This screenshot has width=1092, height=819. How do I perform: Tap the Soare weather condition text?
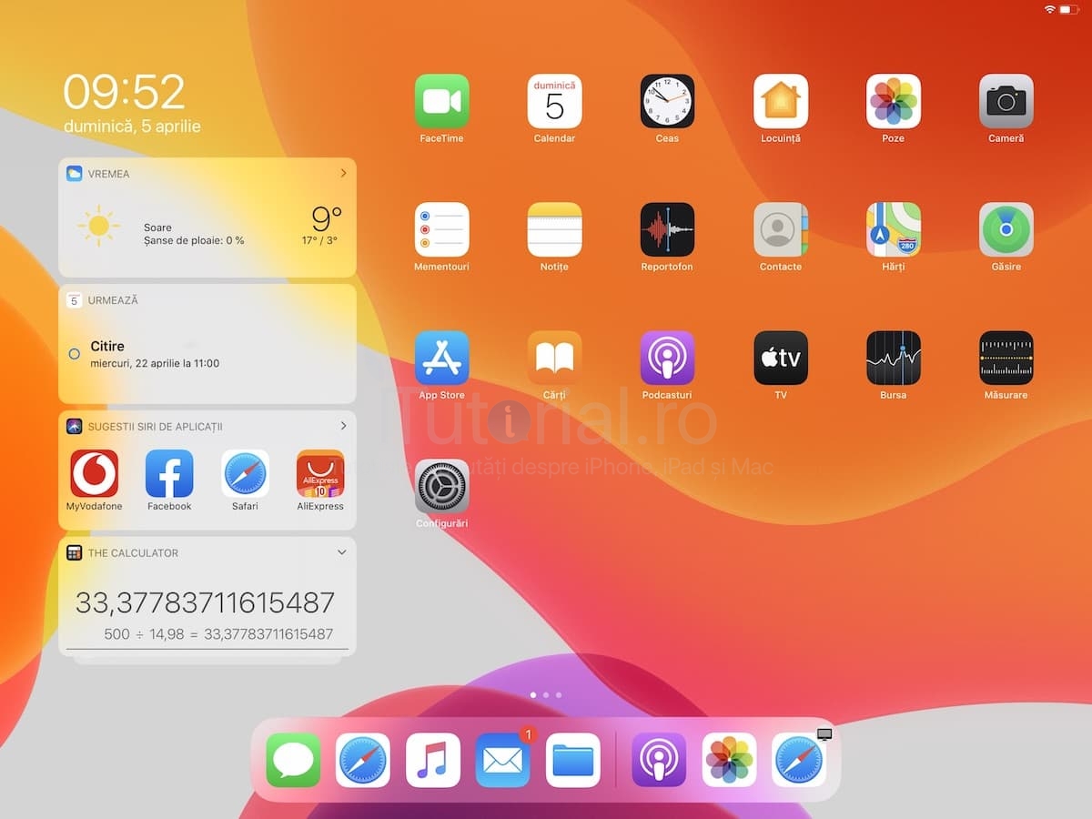pos(157,227)
